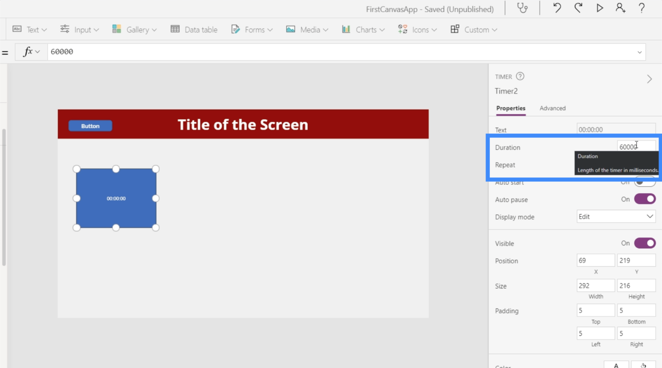Click the Width field 292
This screenshot has height=368, width=662.
(595, 285)
